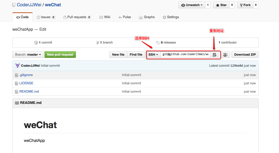This screenshot has width=279, height=153.
Task: Click the book icon in README.md header
Action: [x=17, y=103]
